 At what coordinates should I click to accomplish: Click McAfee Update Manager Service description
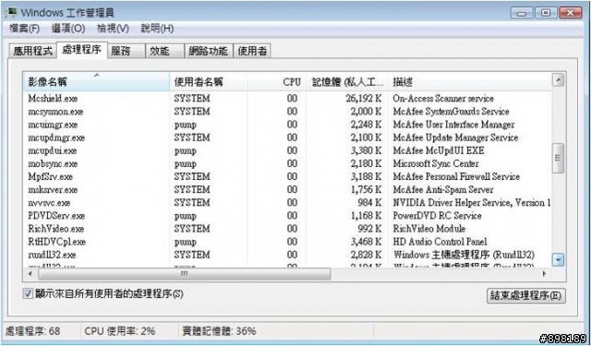click(x=455, y=137)
